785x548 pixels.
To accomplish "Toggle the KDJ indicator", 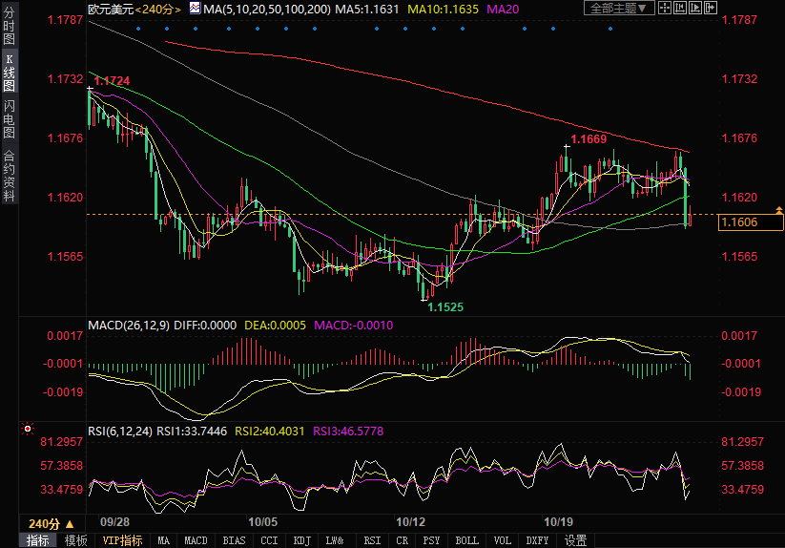I will (302, 540).
